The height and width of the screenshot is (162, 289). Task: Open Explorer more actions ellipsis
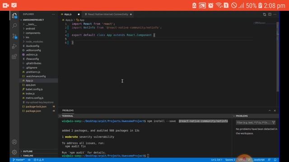coord(53,14)
